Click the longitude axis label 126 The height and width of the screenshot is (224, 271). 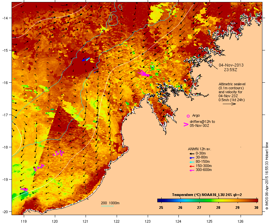coord(240,221)
